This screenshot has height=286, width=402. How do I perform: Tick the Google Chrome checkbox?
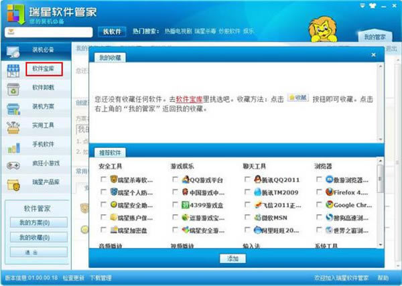[320, 205]
